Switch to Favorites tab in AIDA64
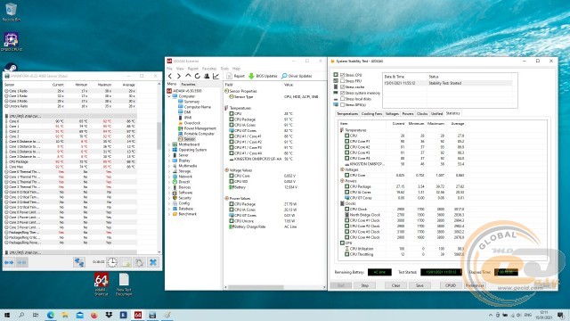 188,84
